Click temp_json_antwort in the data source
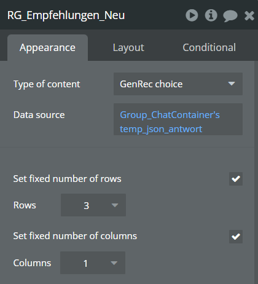 click(161, 129)
